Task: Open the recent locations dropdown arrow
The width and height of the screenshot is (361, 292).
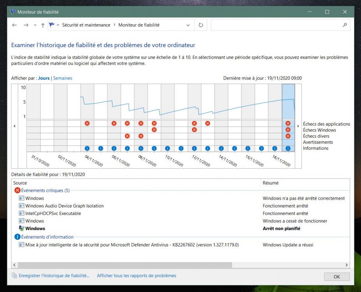Action: coord(35,25)
